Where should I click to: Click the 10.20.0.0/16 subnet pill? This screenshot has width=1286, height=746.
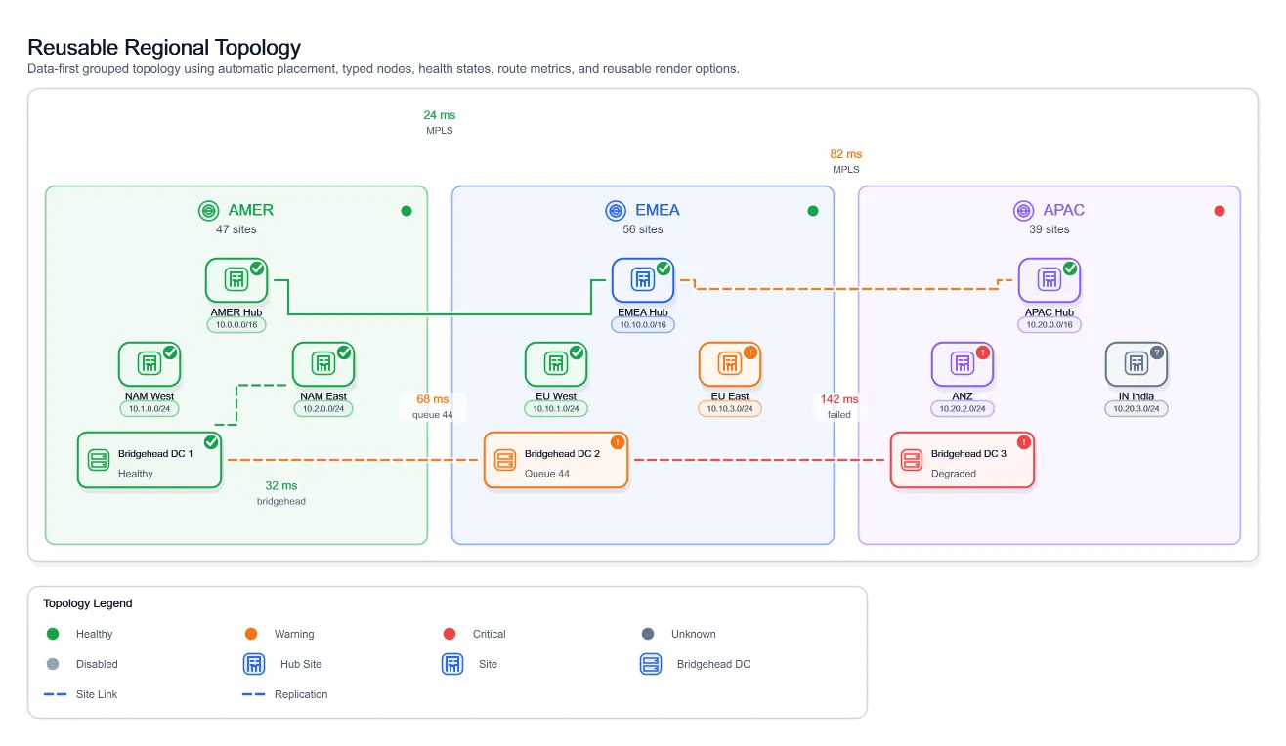[x=1050, y=325]
